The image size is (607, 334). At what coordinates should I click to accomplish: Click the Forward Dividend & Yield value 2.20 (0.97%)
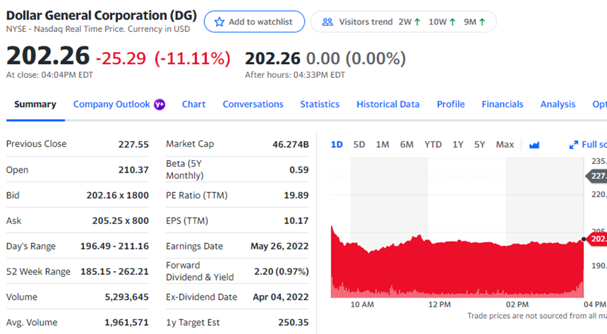coord(281,272)
